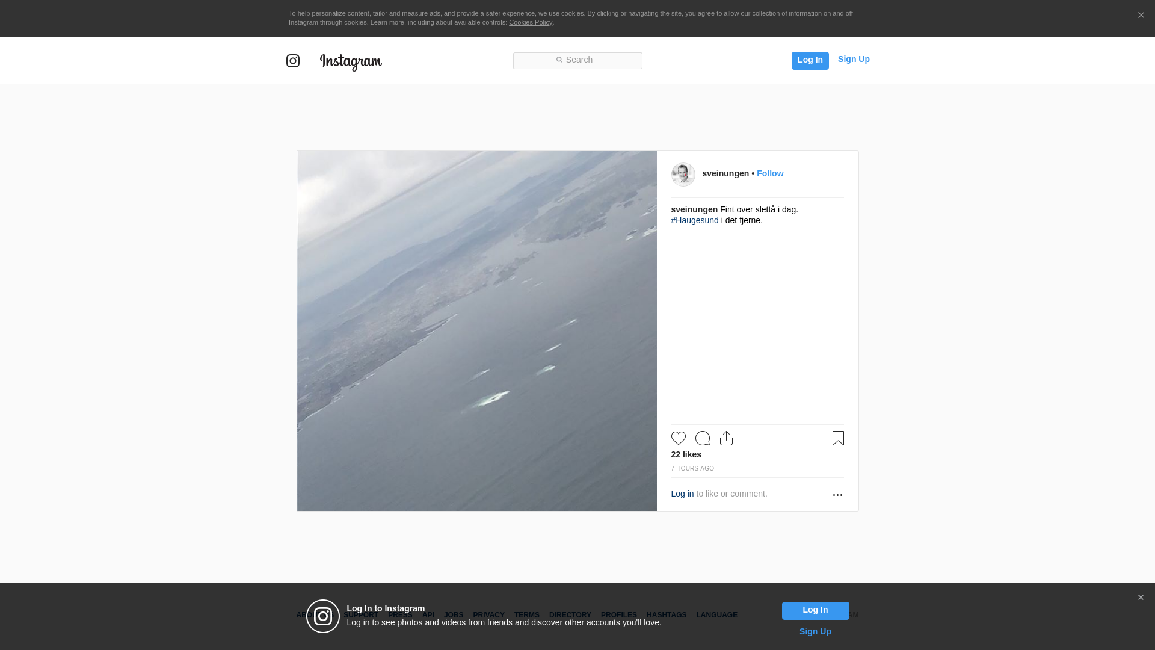Like the post with the heart icon
The width and height of the screenshot is (1155, 650).
pyautogui.click(x=678, y=438)
